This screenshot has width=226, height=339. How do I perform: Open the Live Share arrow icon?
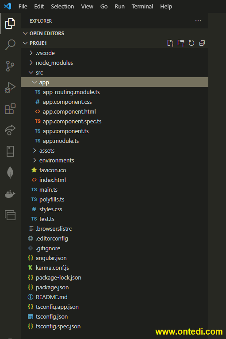click(10, 130)
